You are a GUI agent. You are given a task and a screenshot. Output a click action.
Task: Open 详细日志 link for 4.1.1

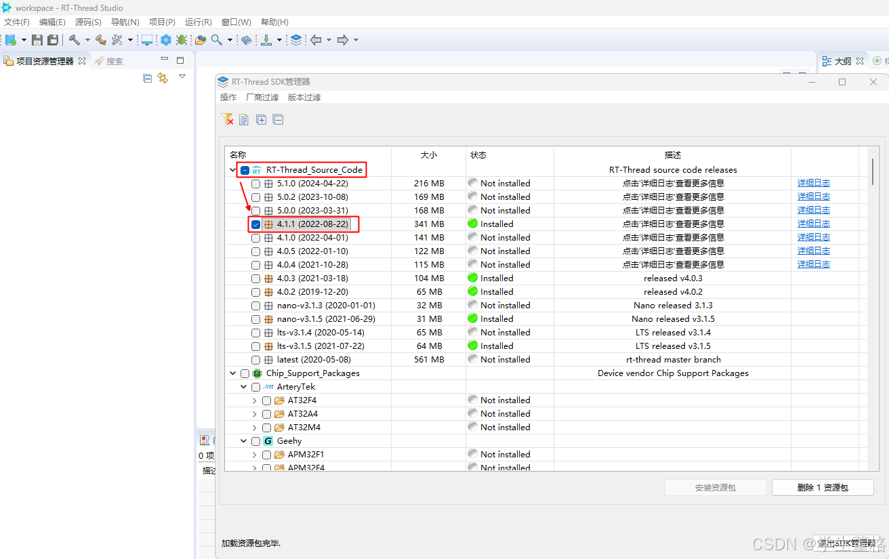point(814,224)
